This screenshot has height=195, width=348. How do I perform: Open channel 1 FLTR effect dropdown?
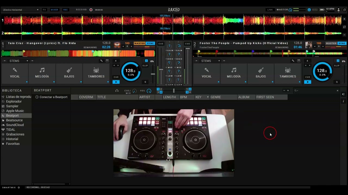170,85
